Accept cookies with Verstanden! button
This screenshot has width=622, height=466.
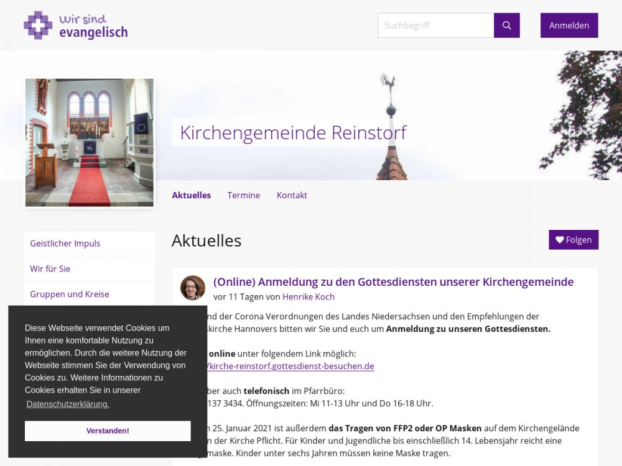[108, 431]
